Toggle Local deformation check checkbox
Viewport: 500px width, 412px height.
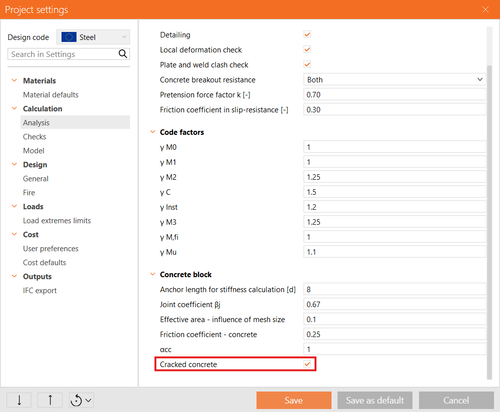[x=307, y=50]
